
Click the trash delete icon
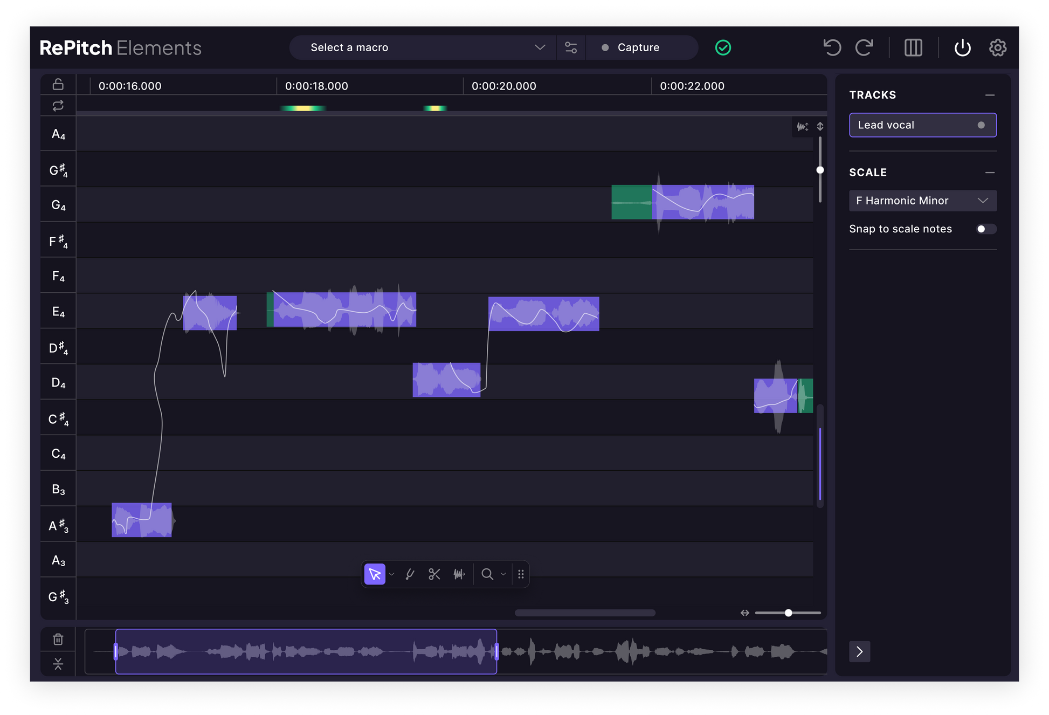(x=58, y=640)
